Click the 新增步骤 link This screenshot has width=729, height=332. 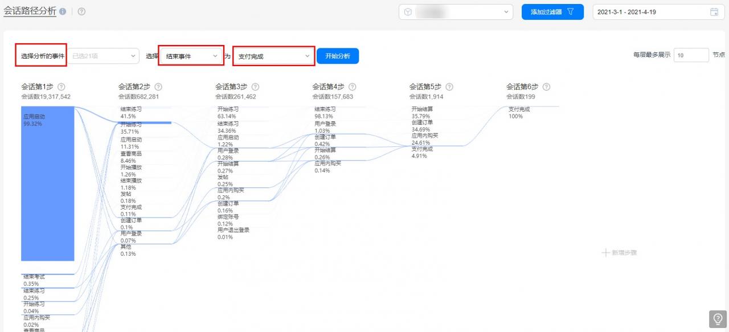(624, 253)
